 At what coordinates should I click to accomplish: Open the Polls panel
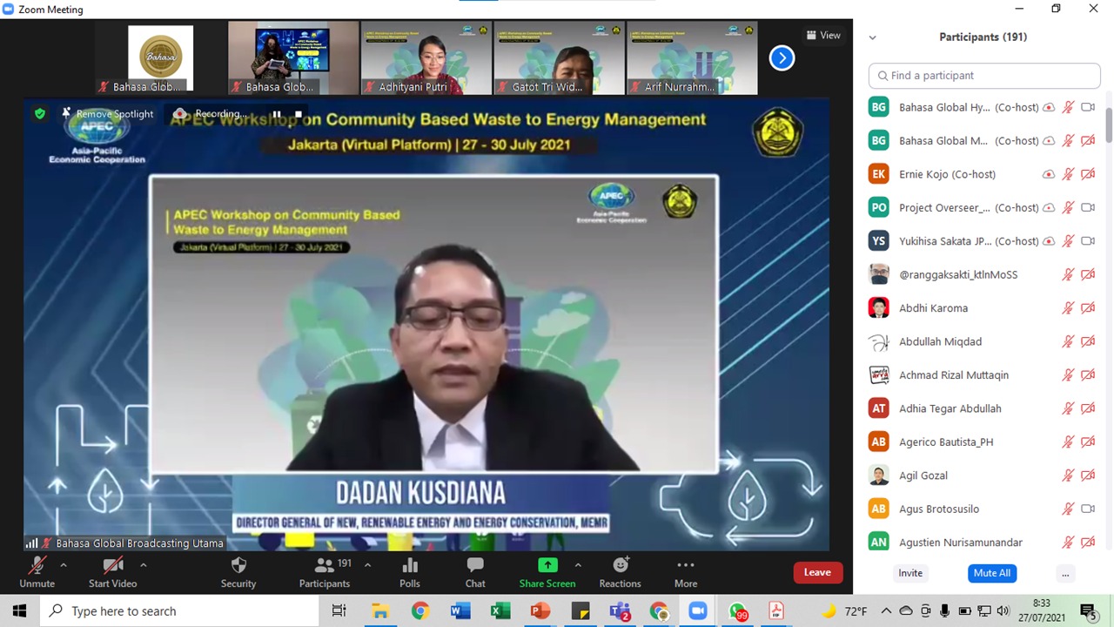tap(409, 572)
